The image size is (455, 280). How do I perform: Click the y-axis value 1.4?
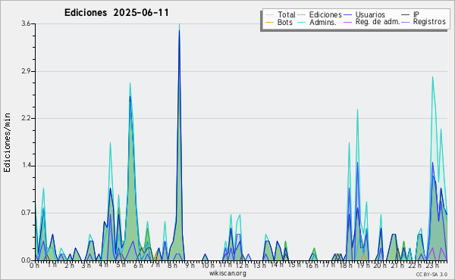click(x=26, y=166)
